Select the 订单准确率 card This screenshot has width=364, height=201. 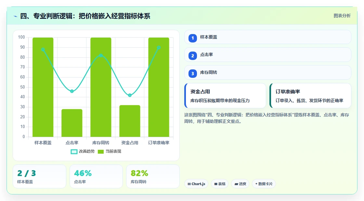pyautogui.click(x=310, y=96)
